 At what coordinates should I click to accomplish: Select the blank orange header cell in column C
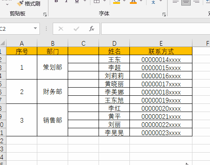84,51
